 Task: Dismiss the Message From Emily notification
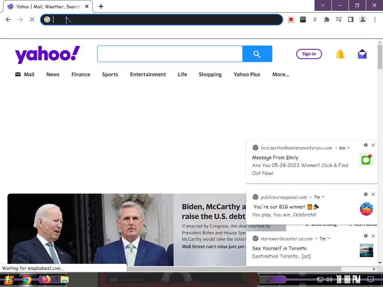[373, 145]
